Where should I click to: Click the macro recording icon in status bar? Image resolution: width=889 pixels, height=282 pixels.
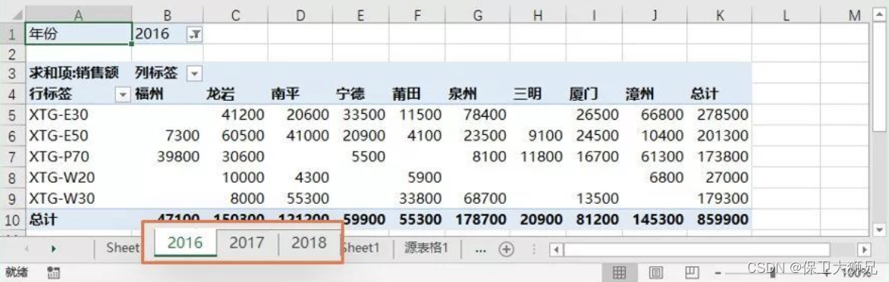(55, 273)
